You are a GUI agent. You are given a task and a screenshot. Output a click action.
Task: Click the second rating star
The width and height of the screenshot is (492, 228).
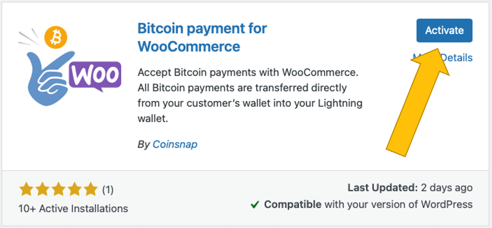pyautogui.click(x=43, y=189)
